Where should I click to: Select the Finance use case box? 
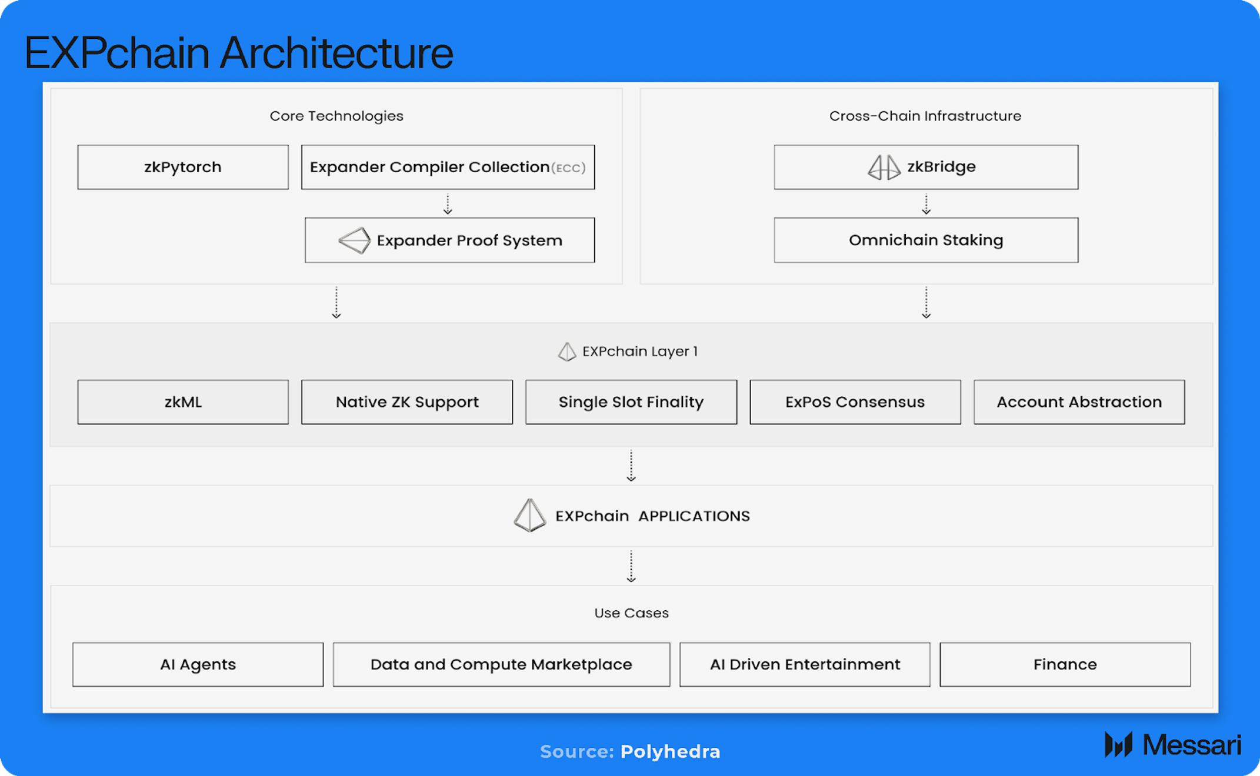pyautogui.click(x=1065, y=664)
